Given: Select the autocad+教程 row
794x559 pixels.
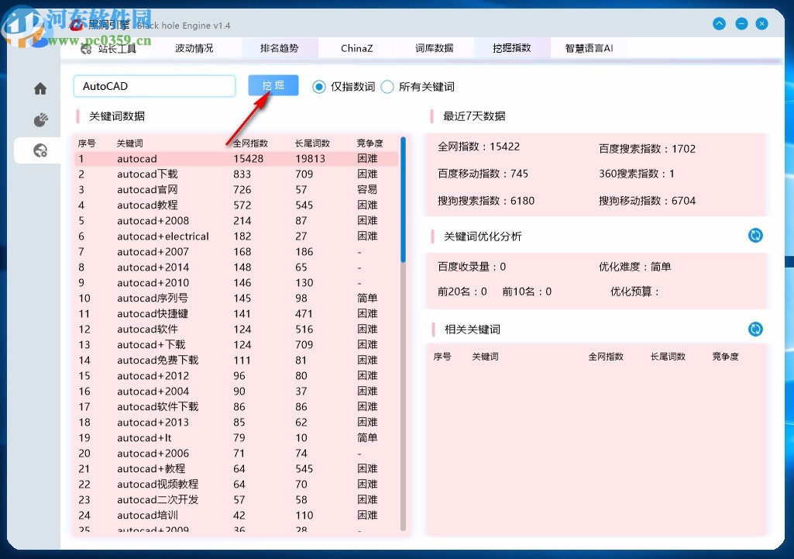Looking at the screenshot, I should 237,469.
